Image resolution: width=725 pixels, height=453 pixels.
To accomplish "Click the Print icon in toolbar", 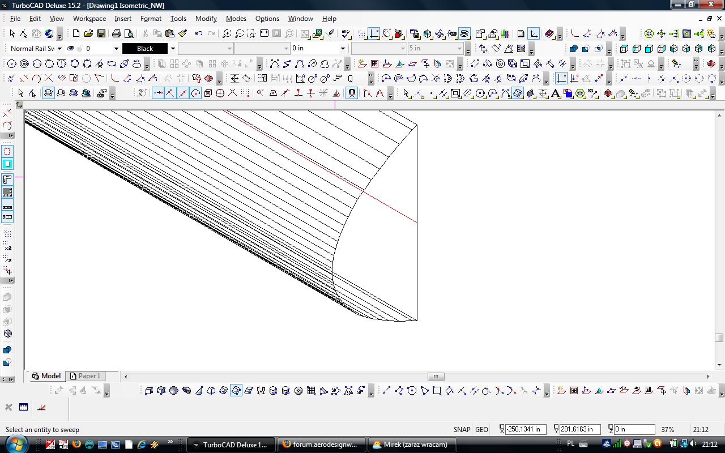I will [117, 34].
